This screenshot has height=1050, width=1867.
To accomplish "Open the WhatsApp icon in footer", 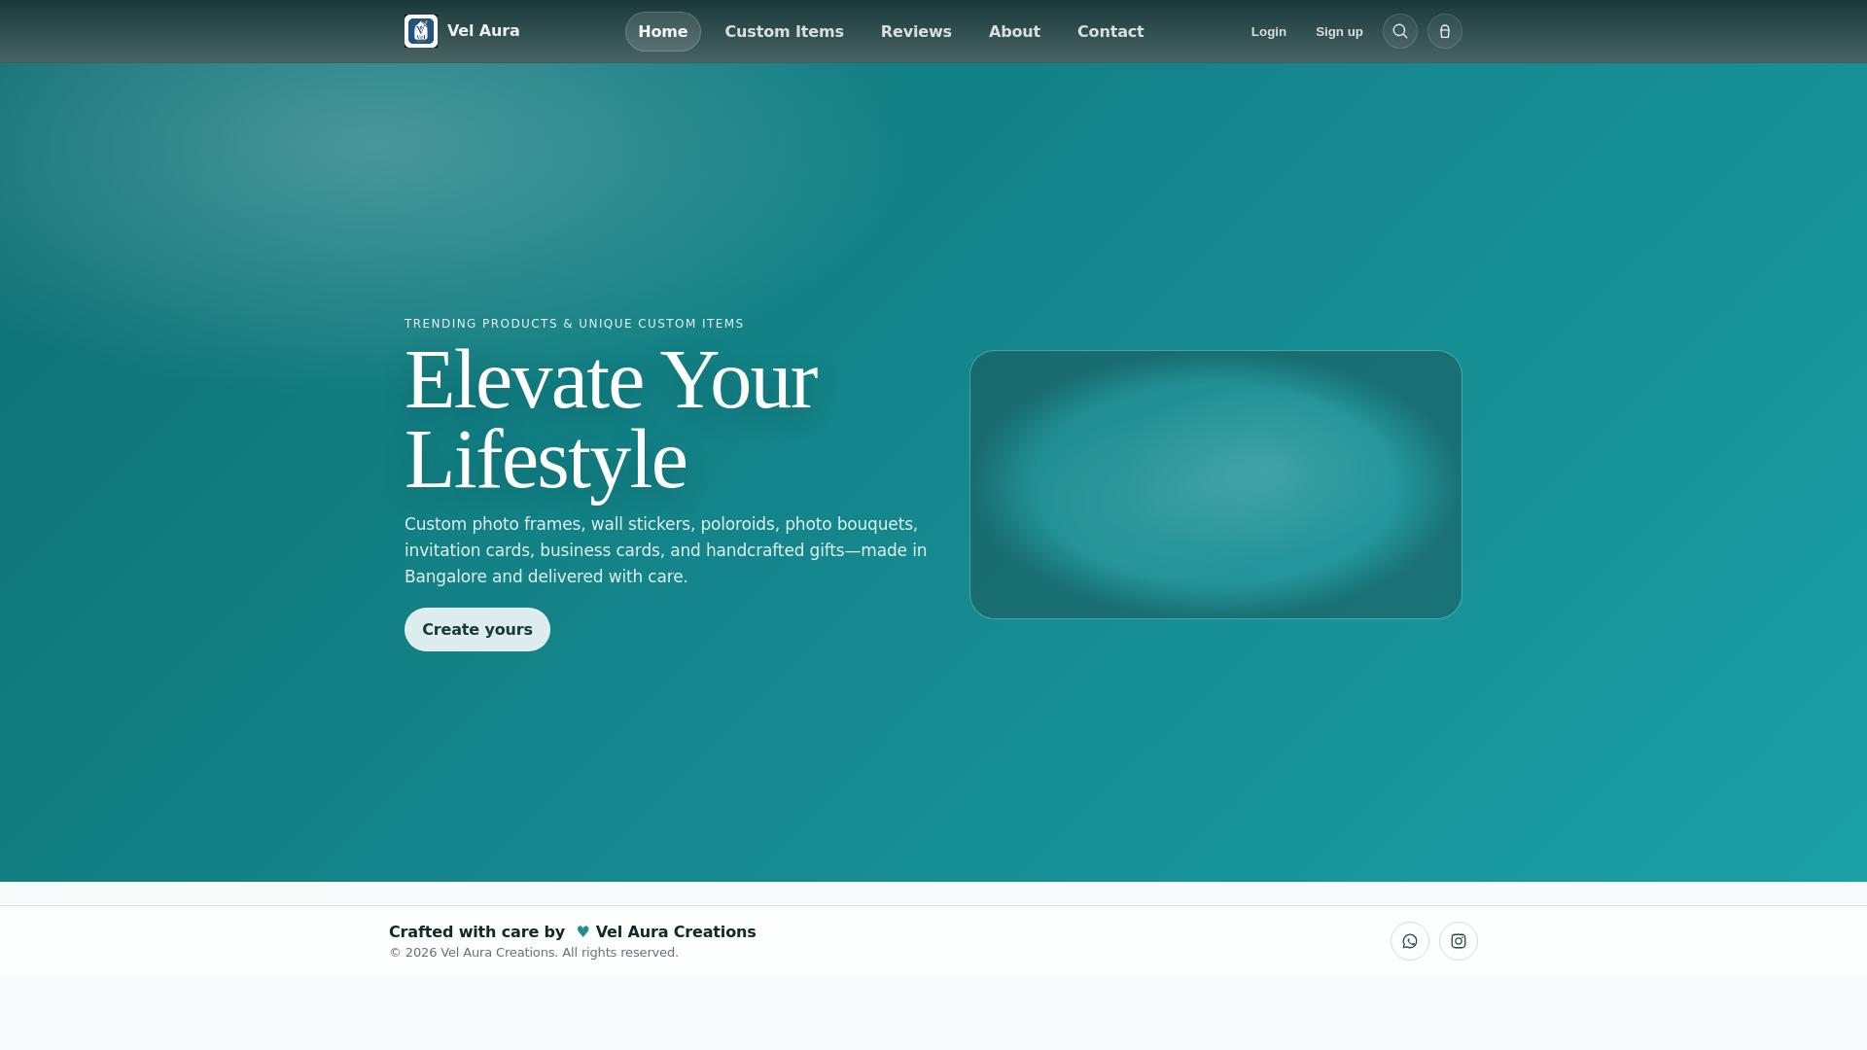I will (1410, 941).
